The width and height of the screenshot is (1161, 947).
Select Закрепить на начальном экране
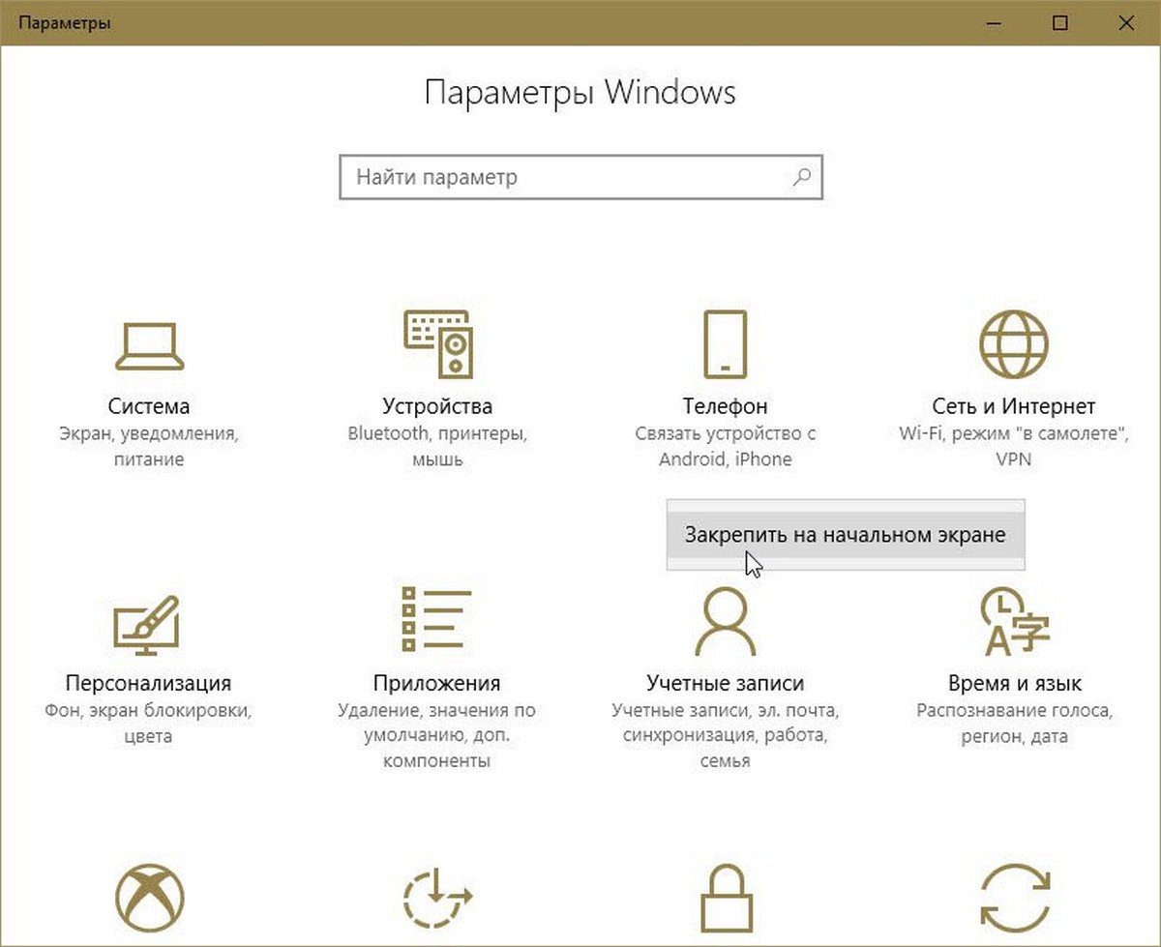[x=846, y=534]
